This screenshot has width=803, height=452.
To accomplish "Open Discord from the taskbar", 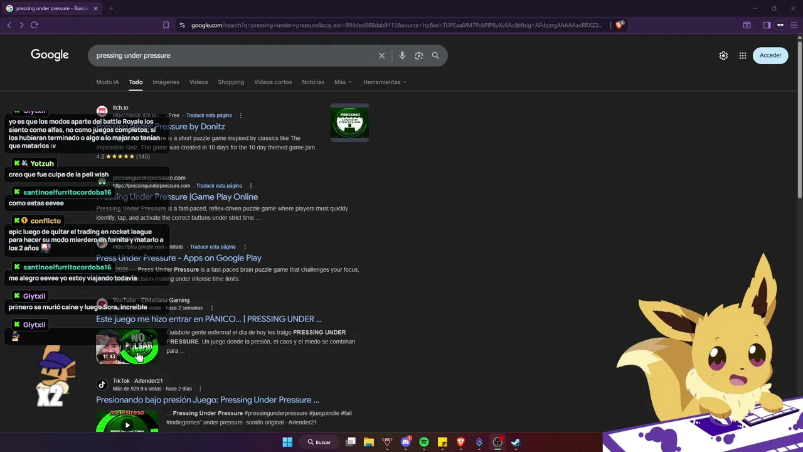I will (406, 442).
